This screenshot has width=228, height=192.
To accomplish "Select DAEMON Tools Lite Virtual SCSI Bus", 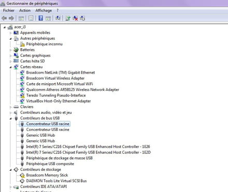I will tap(56, 181).
